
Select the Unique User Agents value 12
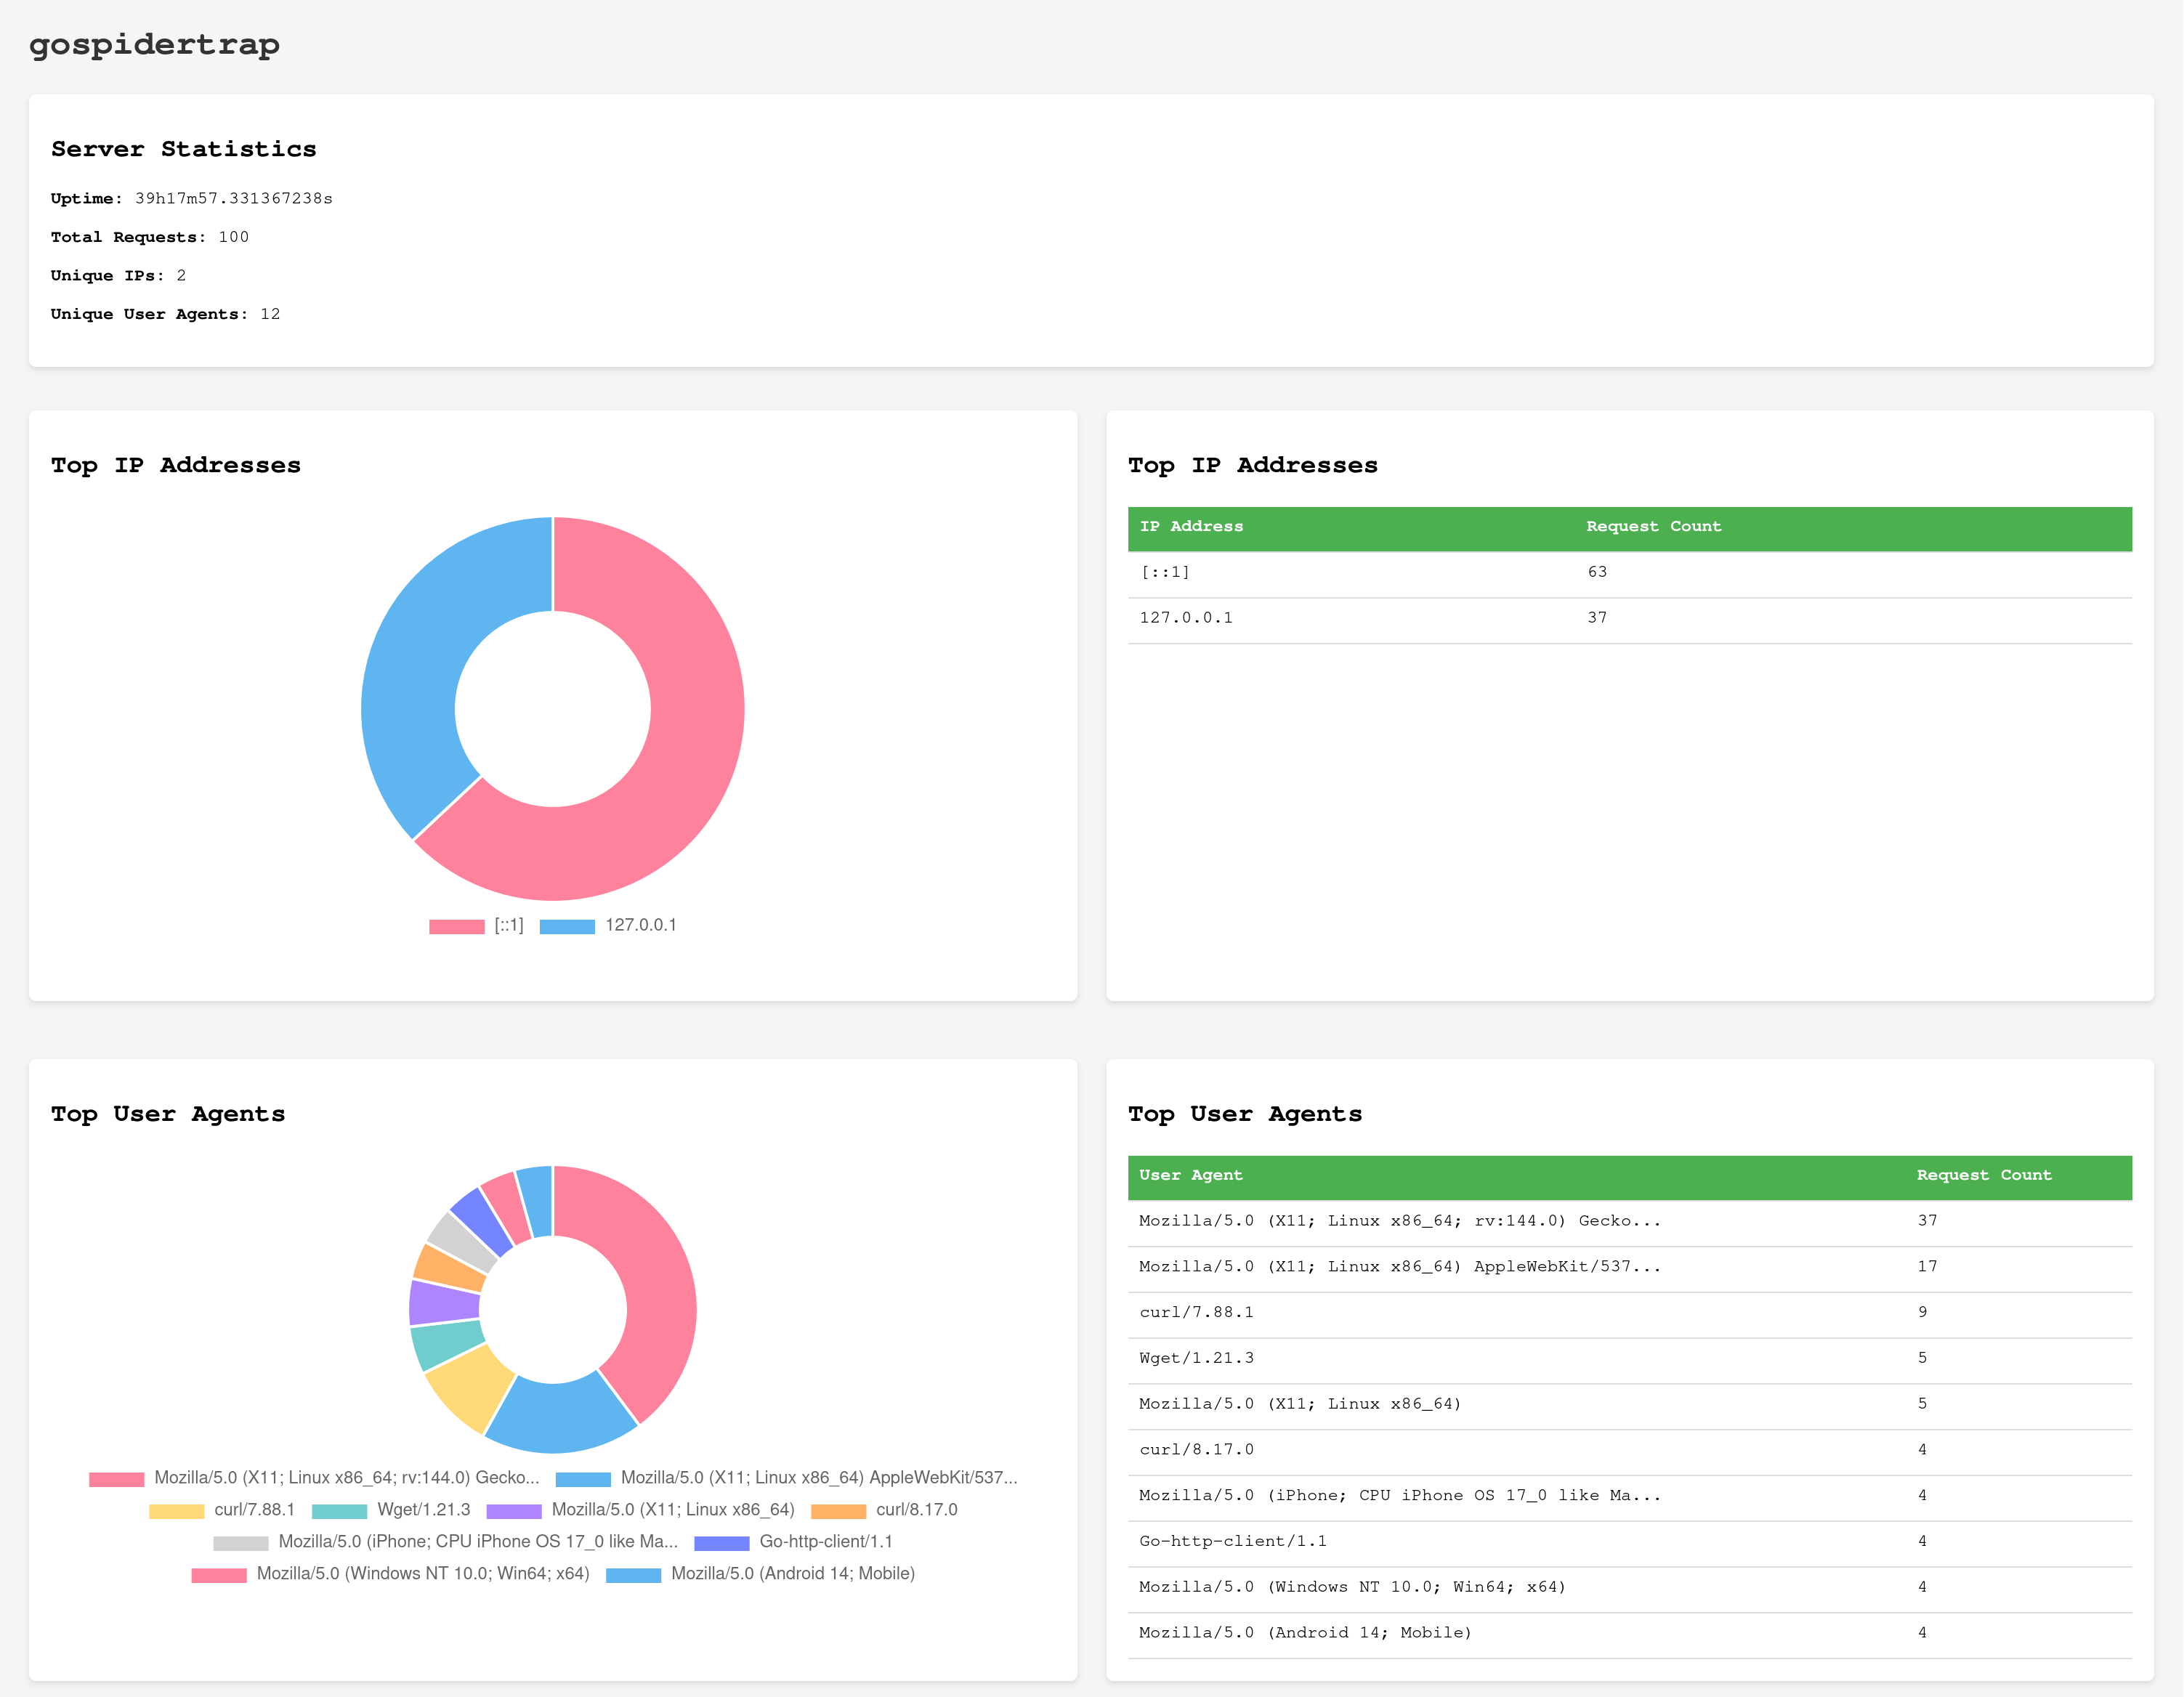(x=270, y=314)
